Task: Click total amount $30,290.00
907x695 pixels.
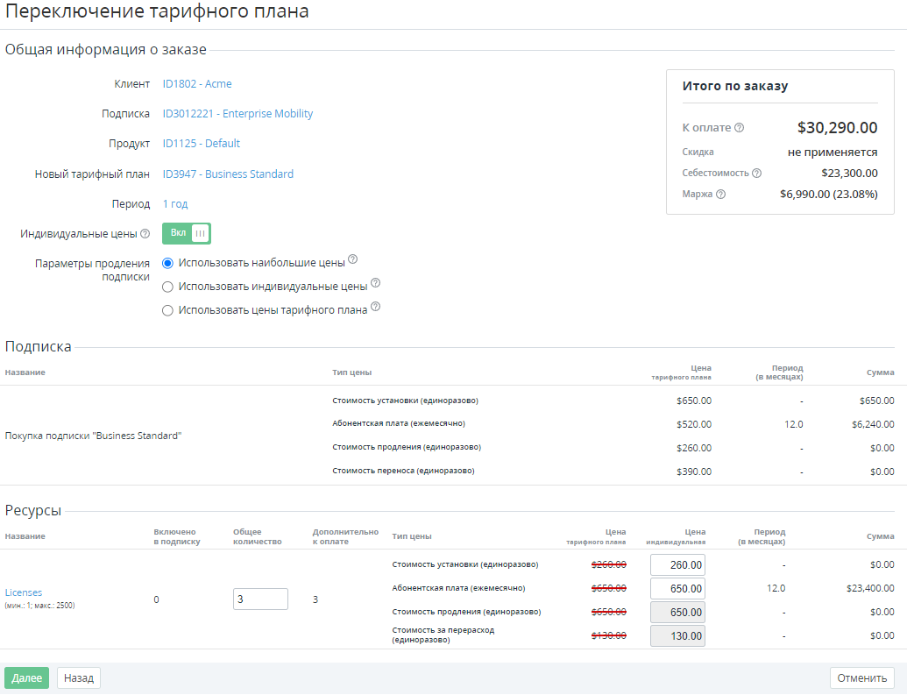Action: [x=837, y=128]
